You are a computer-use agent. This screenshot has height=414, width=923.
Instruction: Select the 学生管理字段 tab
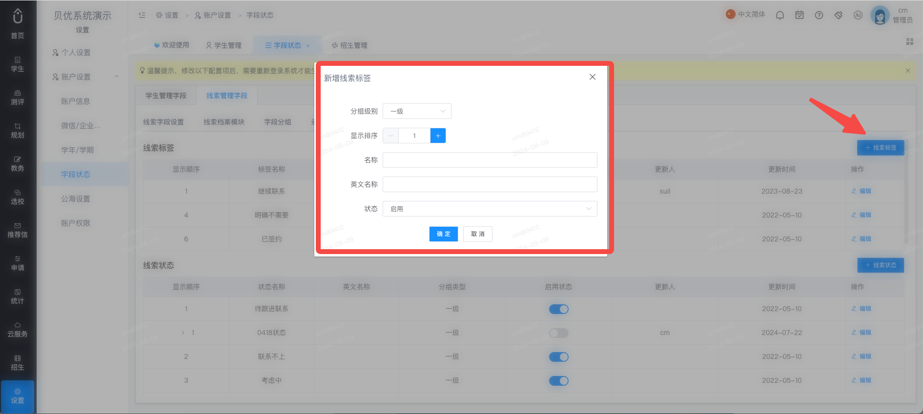pos(166,96)
